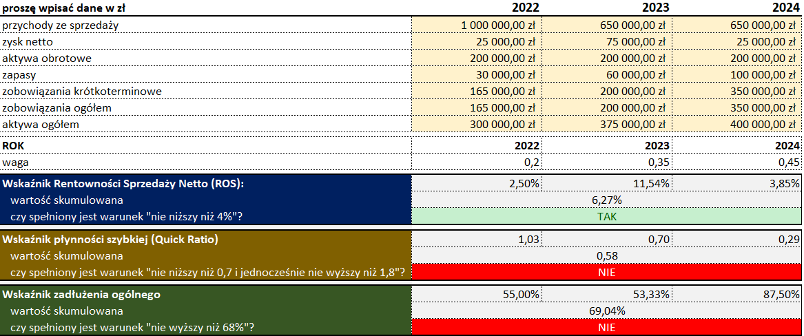Screen dimensions: 804x336
Task: Click the 'przychody ze sprzedaży' row label
Action: (x=61, y=25)
